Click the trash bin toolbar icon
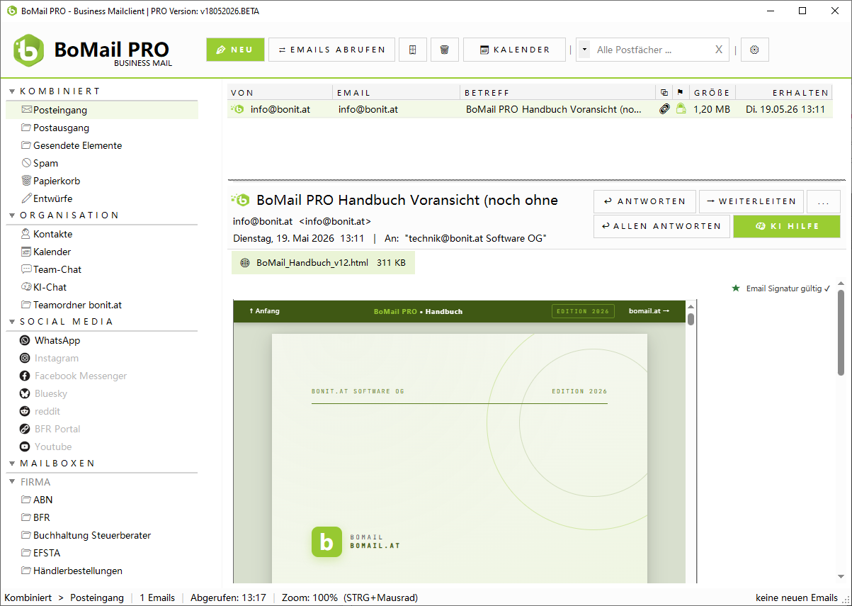Viewport: 852px width, 606px height. (444, 50)
